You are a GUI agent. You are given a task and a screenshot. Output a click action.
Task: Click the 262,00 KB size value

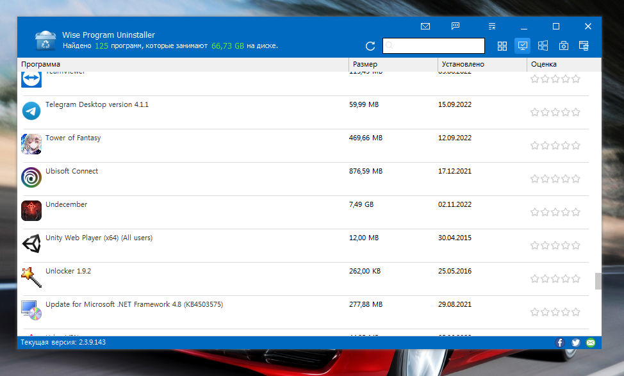[365, 271]
